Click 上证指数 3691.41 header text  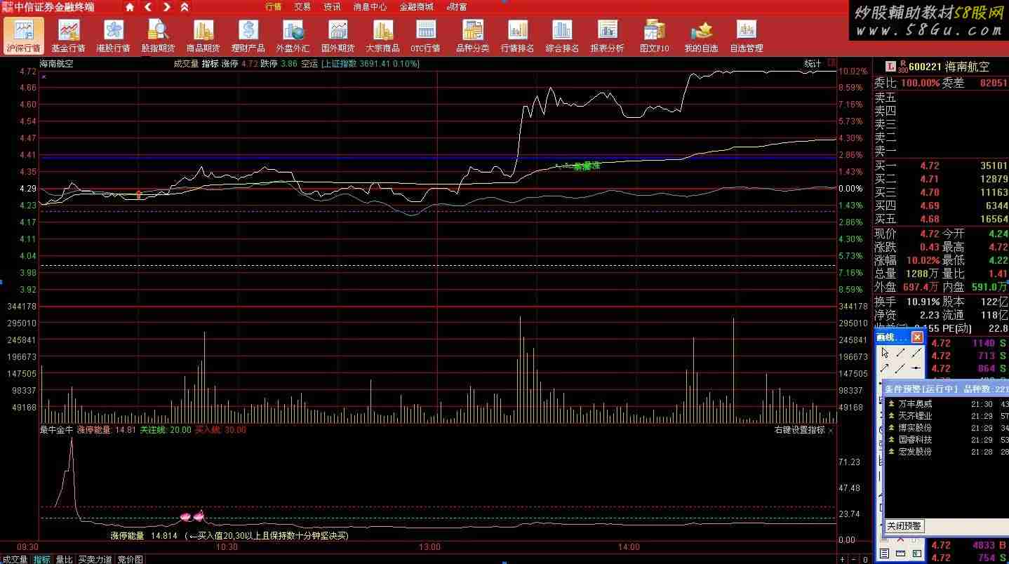click(370, 64)
